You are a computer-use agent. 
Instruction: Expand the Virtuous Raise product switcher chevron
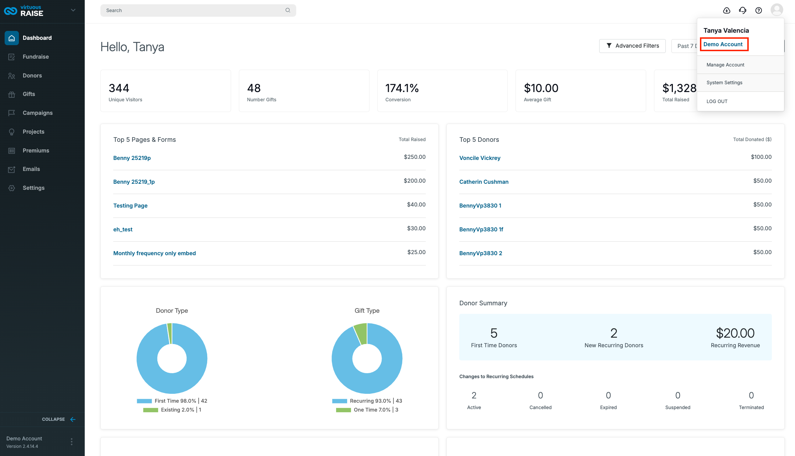73,10
